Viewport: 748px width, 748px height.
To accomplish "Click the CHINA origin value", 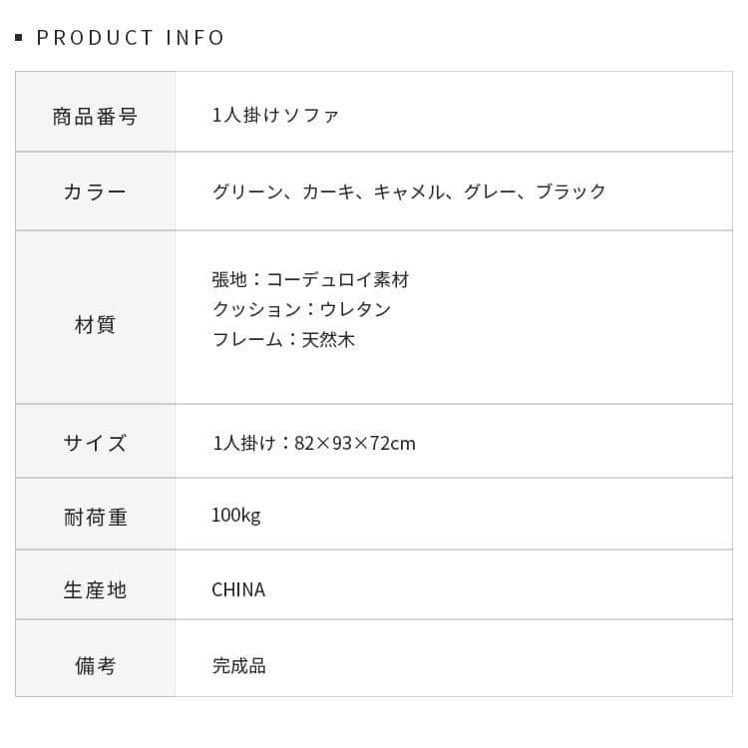I will point(238,589).
